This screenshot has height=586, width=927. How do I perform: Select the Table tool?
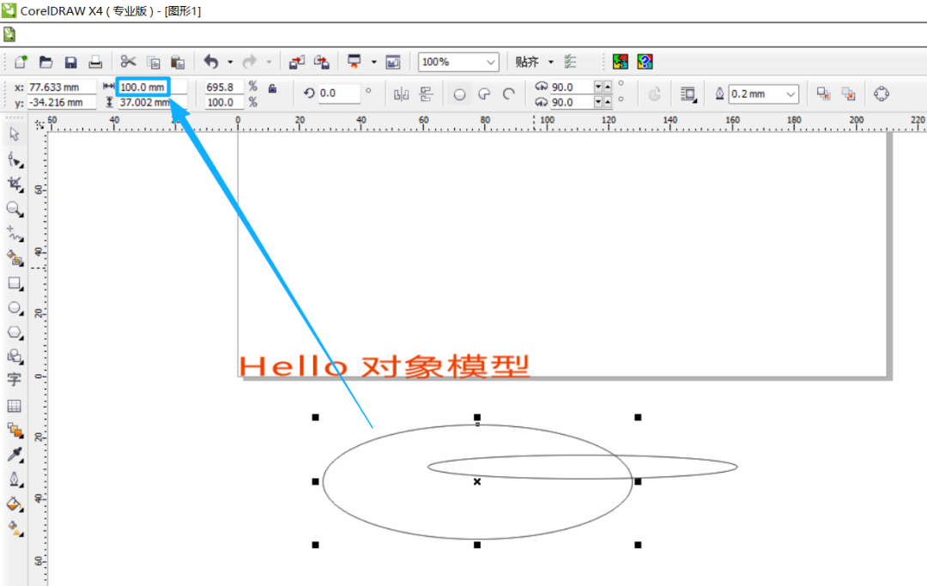[x=15, y=405]
